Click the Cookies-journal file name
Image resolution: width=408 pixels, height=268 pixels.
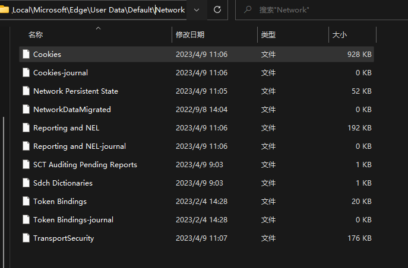61,73
